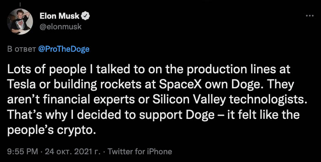This screenshot has width=321, height=162.
Task: Open the three-dot more options menu
Action: pyautogui.click(x=310, y=16)
